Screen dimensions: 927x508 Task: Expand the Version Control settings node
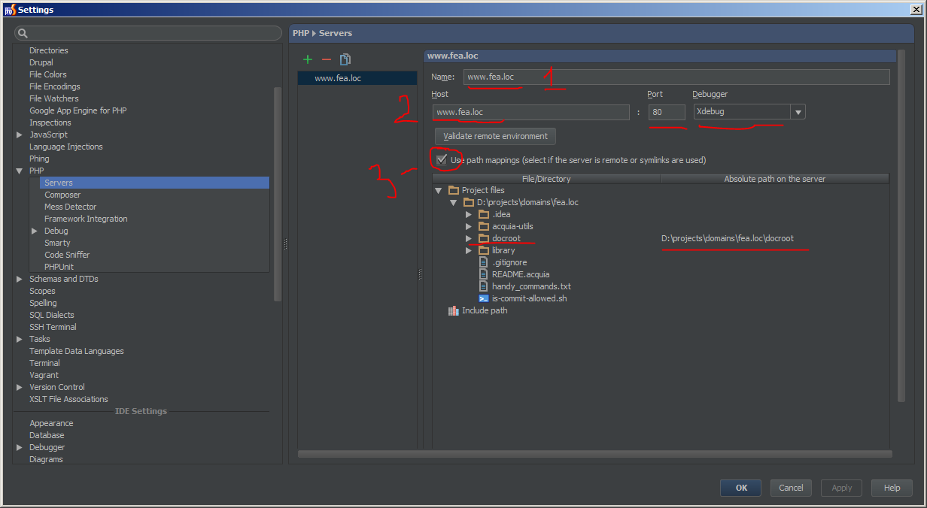click(x=20, y=387)
